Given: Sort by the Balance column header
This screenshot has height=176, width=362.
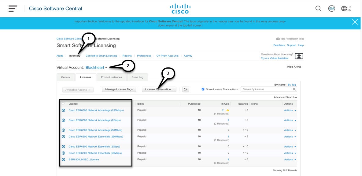Looking at the screenshot, I should (243, 104).
